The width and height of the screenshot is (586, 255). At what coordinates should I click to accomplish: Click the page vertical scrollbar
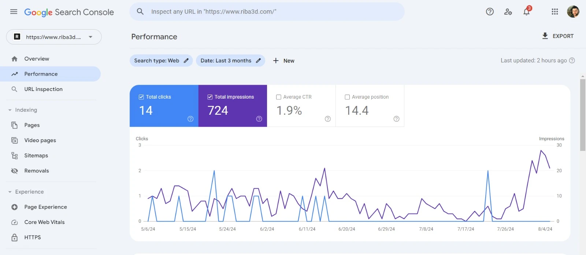tap(583, 115)
